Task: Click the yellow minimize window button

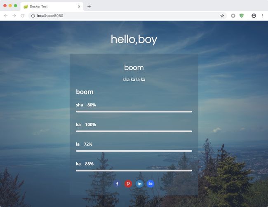Action: (10, 6)
